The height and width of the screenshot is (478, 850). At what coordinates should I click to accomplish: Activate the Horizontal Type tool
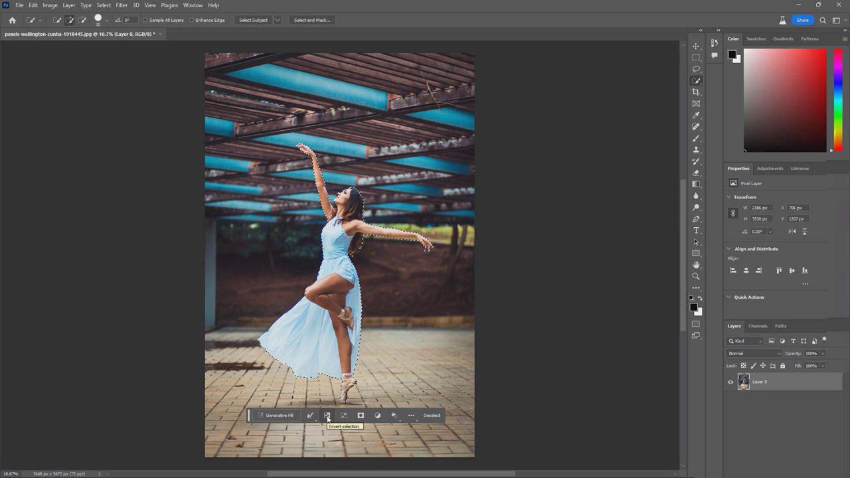696,230
